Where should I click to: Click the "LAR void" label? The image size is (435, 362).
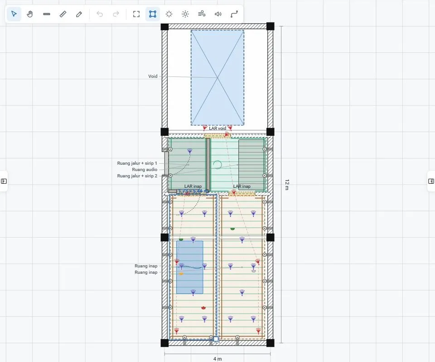click(x=217, y=129)
